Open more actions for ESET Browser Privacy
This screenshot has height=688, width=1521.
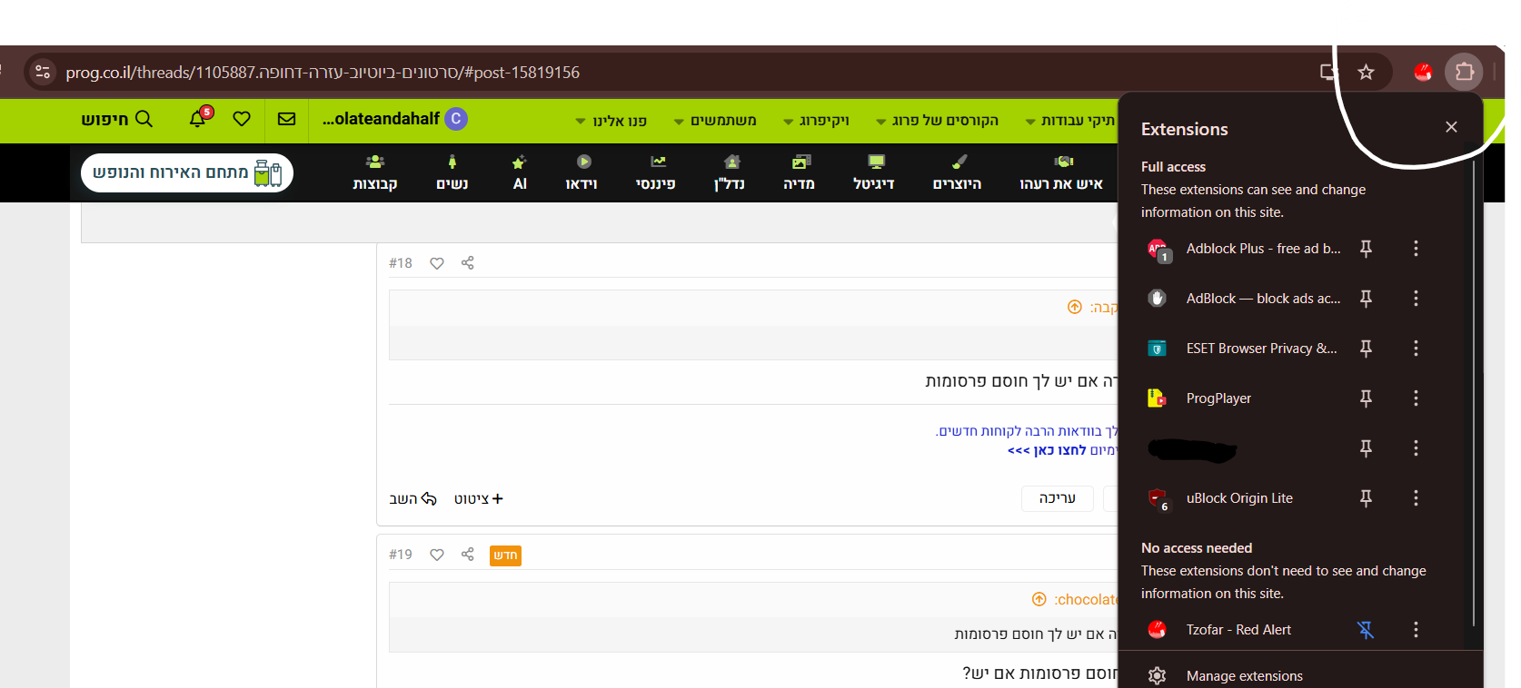(1416, 349)
